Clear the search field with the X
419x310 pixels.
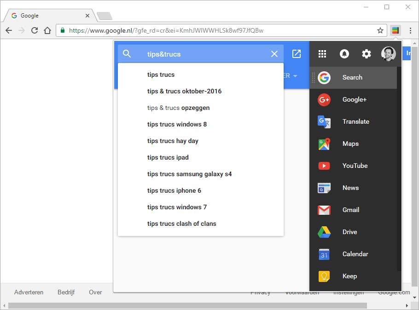(274, 54)
